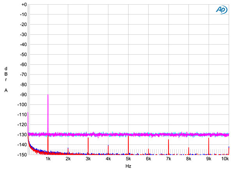The width and height of the screenshot is (234, 171).
Task: Click the -130 y-axis tick label
Action: tap(22, 135)
